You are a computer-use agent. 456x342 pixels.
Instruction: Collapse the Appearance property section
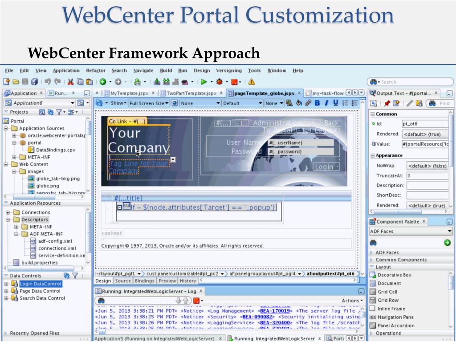click(373, 155)
